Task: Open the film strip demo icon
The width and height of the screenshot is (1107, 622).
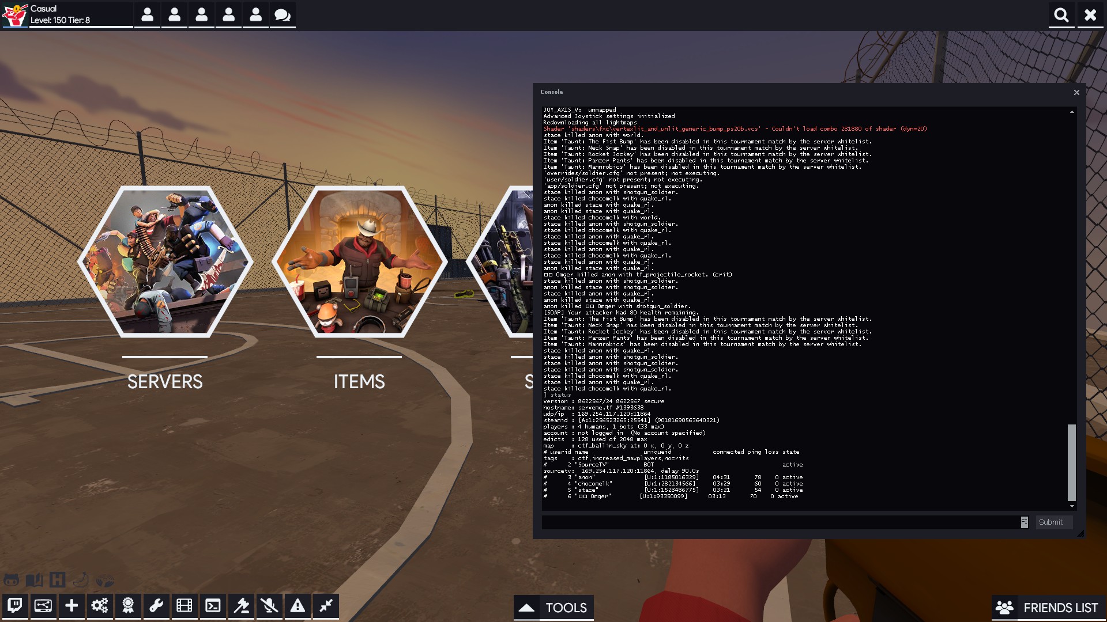Action: pos(184,606)
